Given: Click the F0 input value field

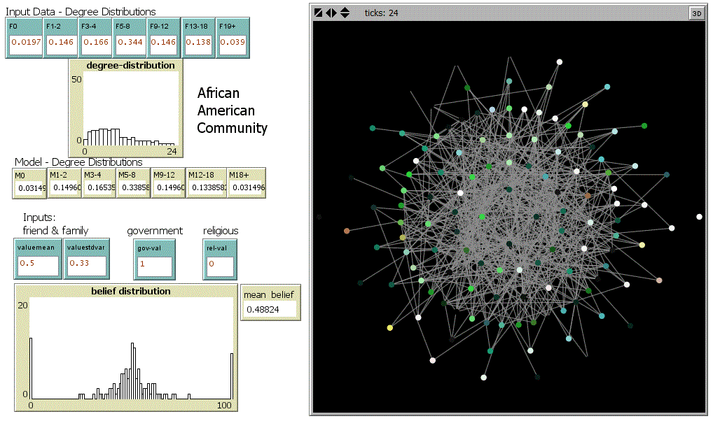Looking at the screenshot, I should pos(25,43).
